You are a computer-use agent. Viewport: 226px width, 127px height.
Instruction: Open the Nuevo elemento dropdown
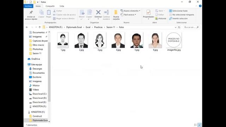pyautogui.click(x=130, y=11)
